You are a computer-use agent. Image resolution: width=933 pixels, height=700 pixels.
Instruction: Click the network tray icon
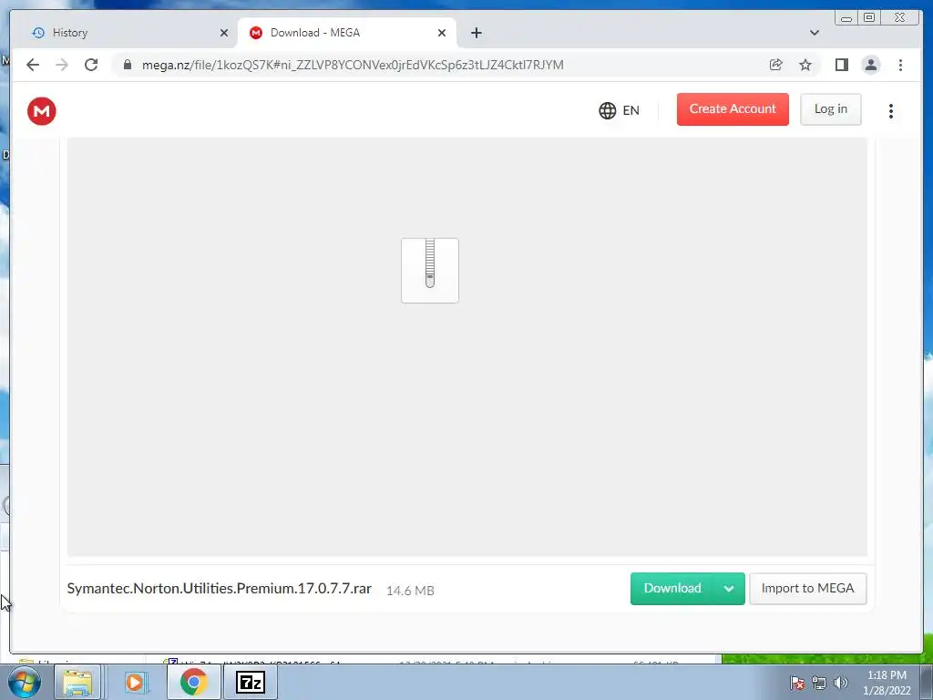819,683
